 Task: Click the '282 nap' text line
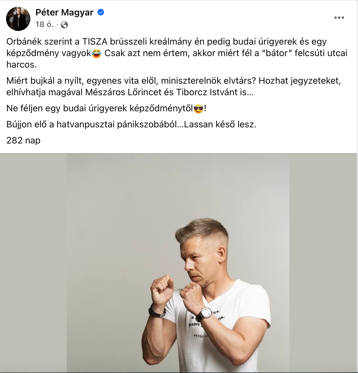[x=23, y=140]
